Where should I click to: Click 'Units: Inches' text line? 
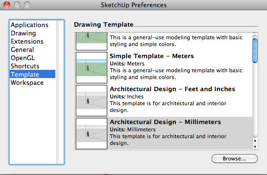pos(127,96)
